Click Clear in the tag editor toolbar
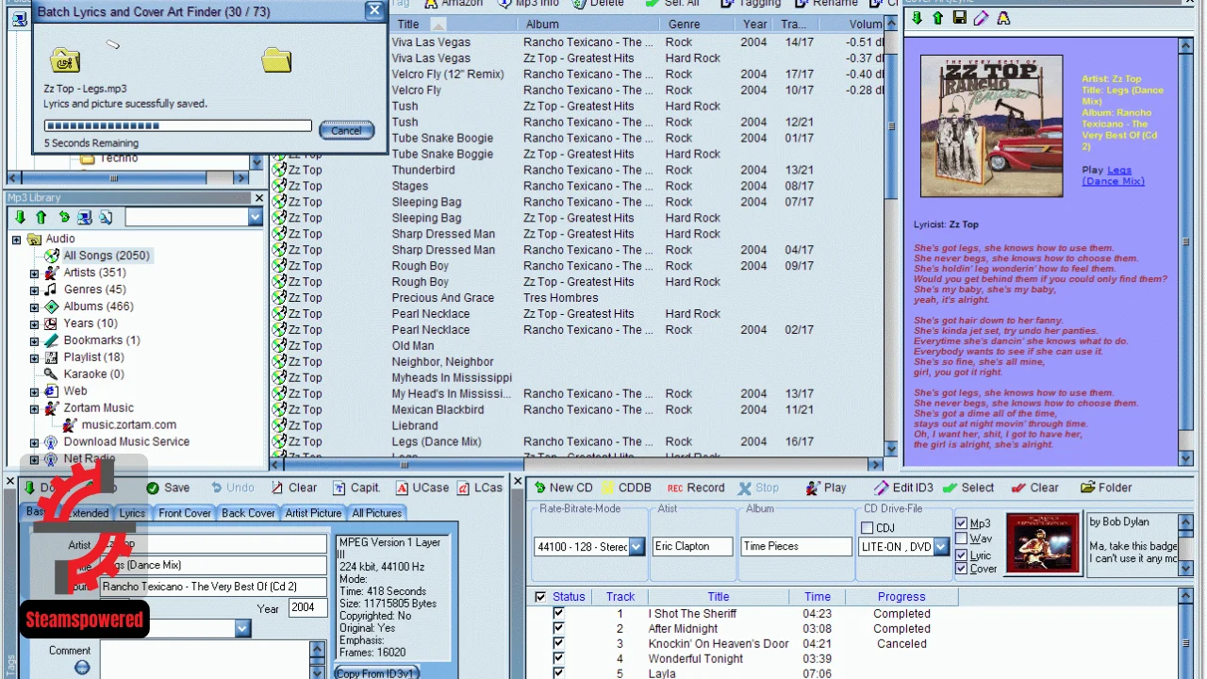 [293, 488]
